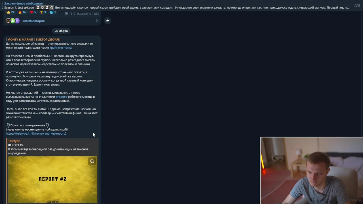Screen dimensions: 363x204
Task: Click the trophy reaction with 3
Action: tap(43, 12)
